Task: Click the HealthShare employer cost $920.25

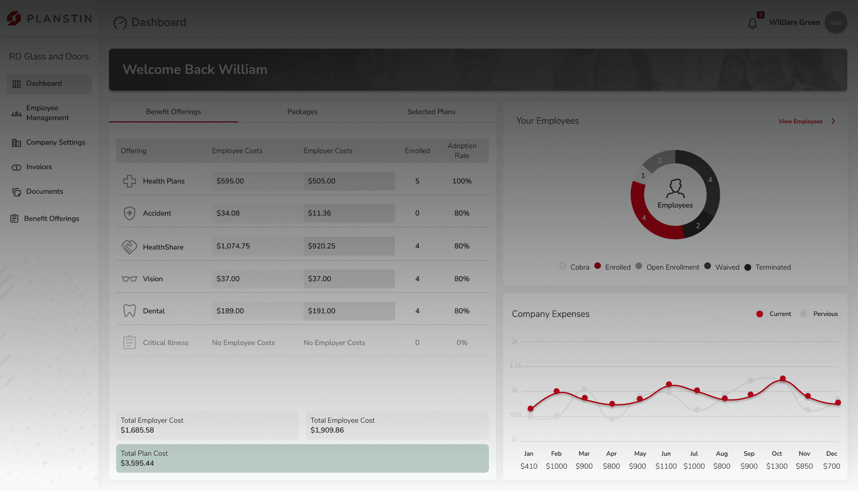Action: point(349,246)
